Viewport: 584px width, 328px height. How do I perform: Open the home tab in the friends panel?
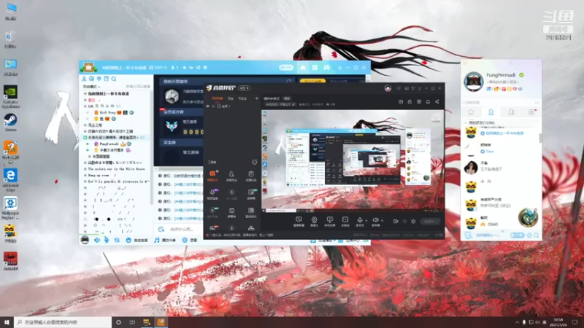[471, 112]
